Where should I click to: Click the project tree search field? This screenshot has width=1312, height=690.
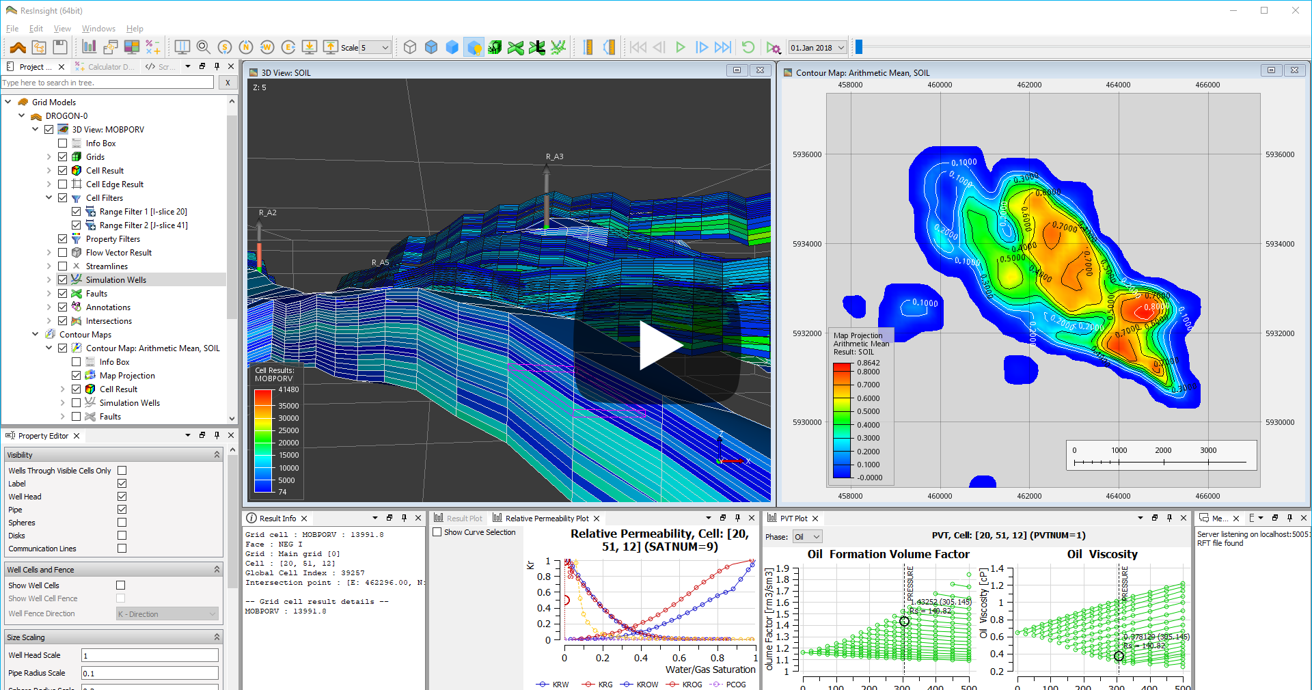coord(107,83)
